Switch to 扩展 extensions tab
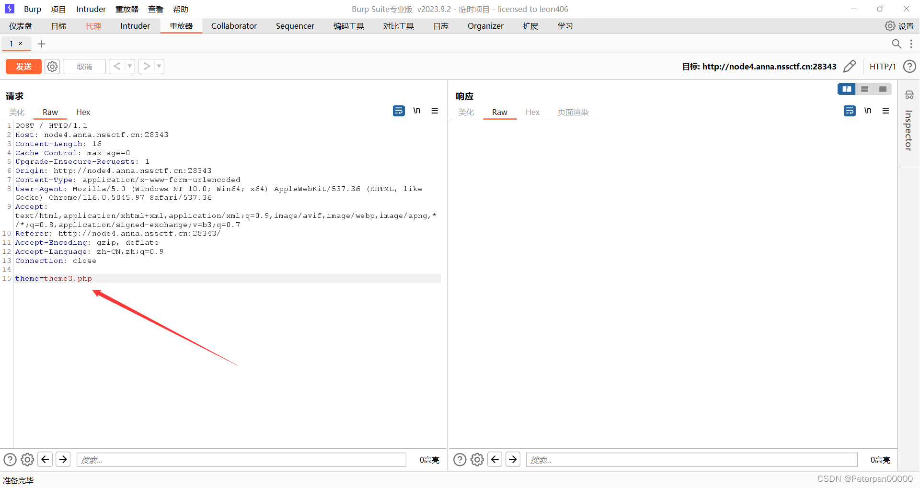Viewport: 920px width, 488px height. coord(530,26)
